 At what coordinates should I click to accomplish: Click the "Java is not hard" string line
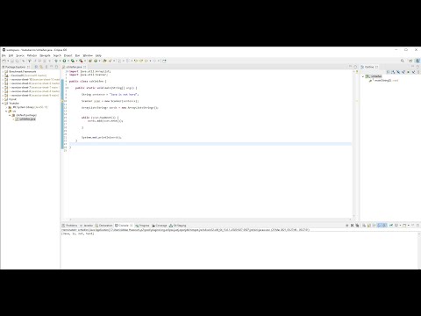click(x=110, y=95)
